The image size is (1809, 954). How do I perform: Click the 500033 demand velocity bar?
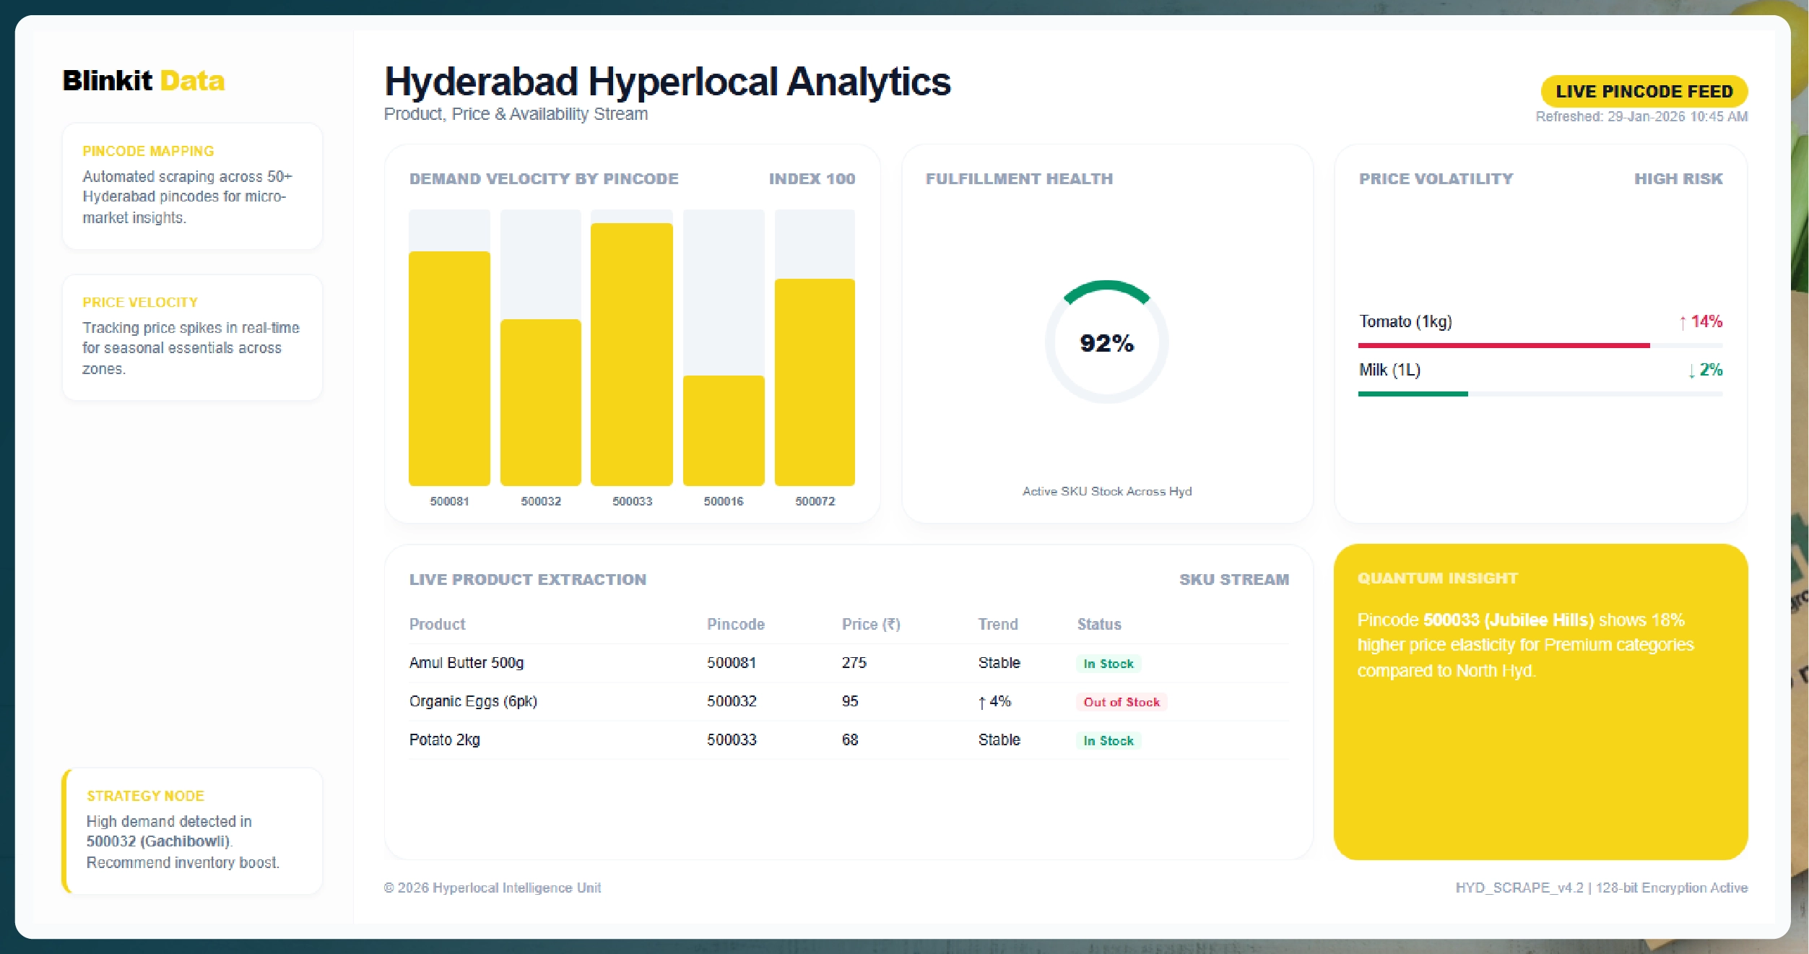tap(632, 354)
